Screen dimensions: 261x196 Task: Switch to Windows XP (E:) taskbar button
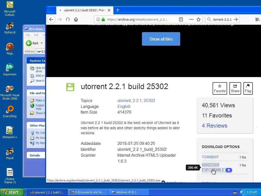click(x=128, y=192)
